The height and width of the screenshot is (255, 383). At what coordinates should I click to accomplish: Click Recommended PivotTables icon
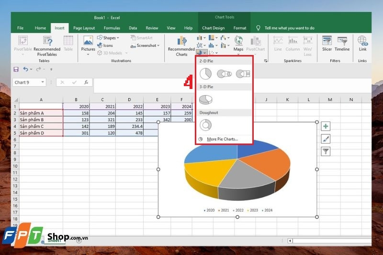coord(47,46)
